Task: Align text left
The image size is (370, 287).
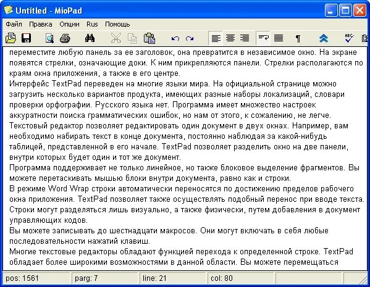Action: tap(216, 38)
